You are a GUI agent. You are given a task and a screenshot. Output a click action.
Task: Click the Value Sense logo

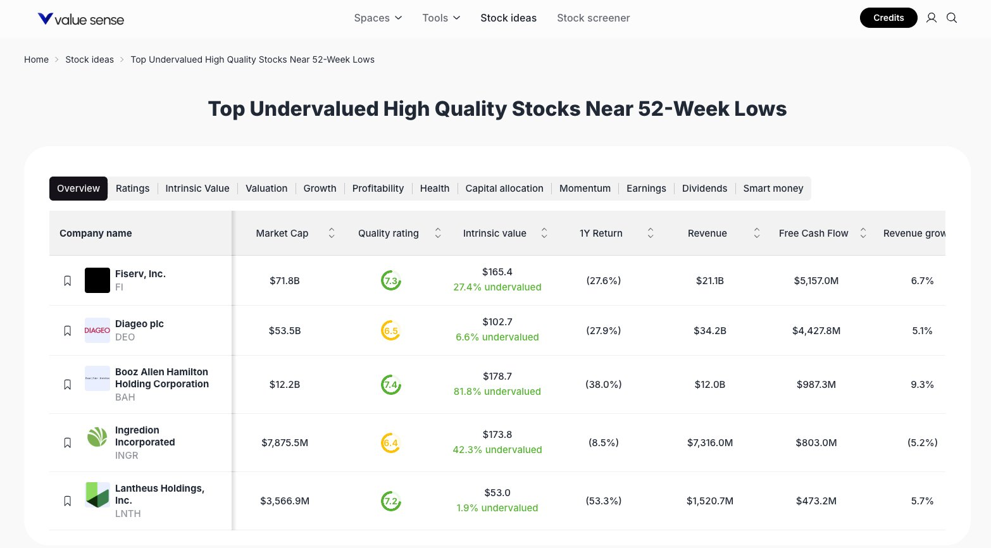[81, 19]
